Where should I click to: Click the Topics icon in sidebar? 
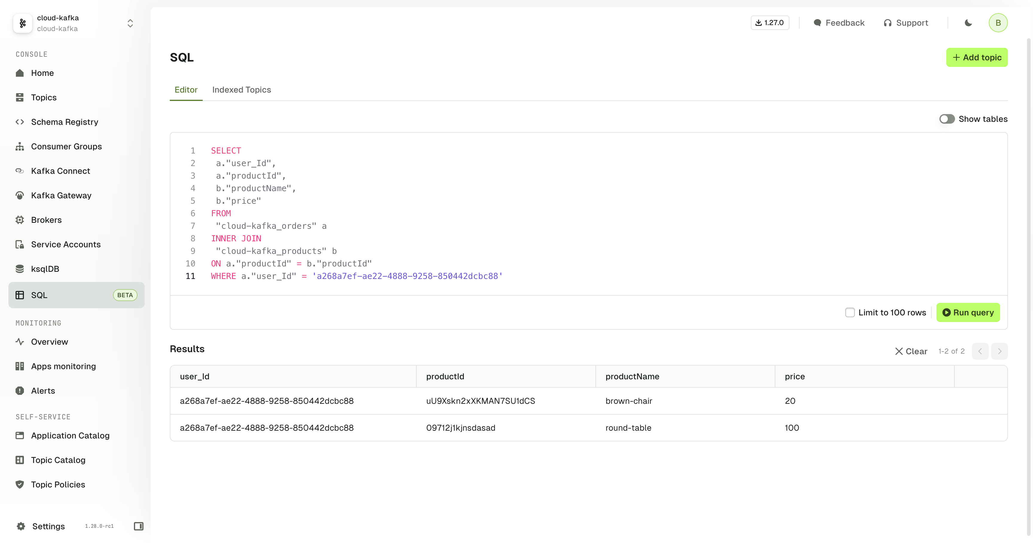[x=20, y=97]
